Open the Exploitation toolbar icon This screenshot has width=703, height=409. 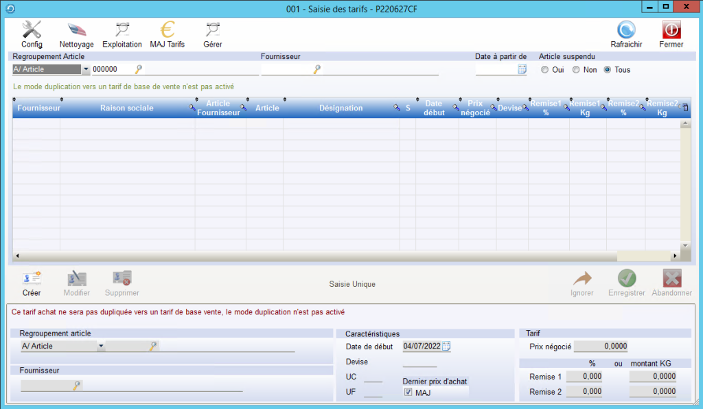122,30
